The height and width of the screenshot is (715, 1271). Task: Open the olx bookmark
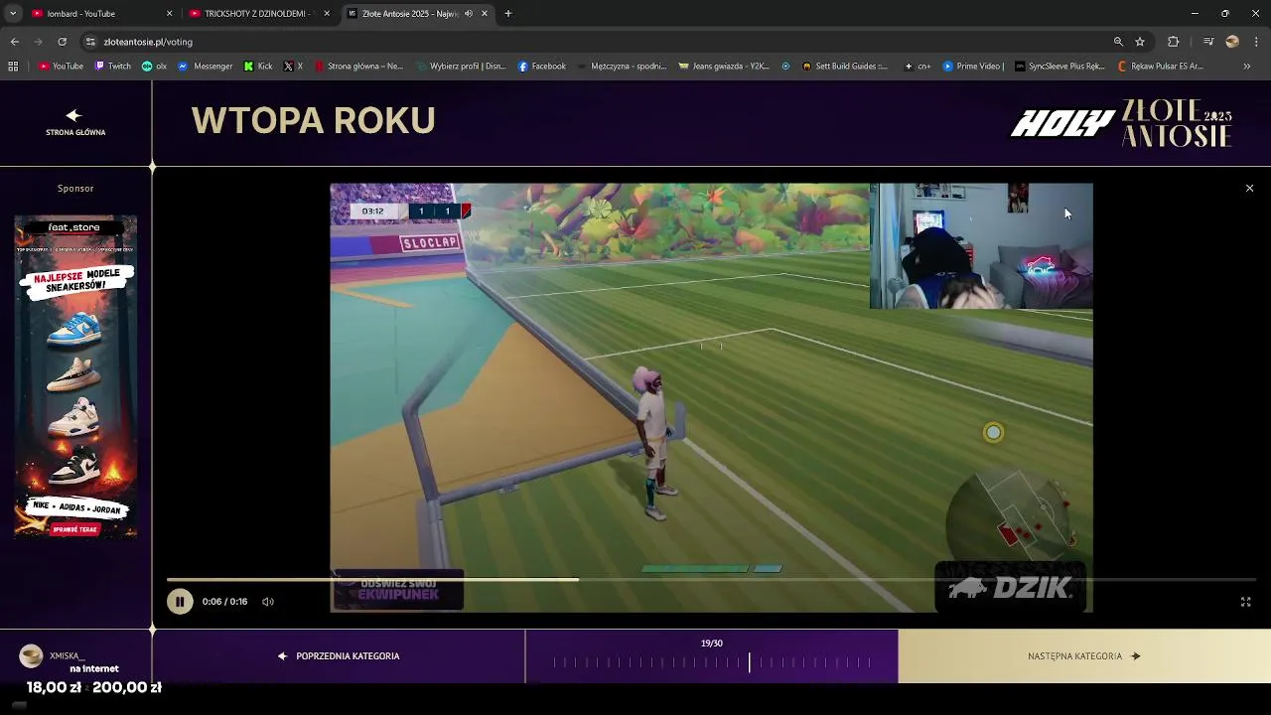point(154,67)
